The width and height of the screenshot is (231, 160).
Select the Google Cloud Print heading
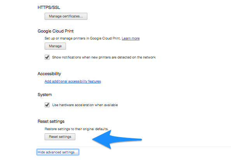(x=56, y=31)
